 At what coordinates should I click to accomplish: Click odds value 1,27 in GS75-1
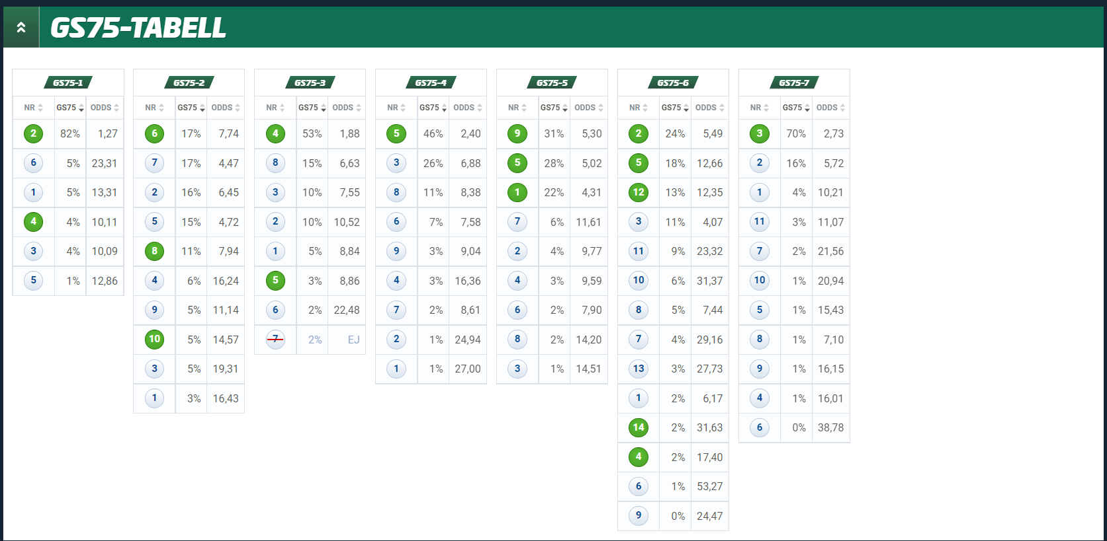(108, 133)
